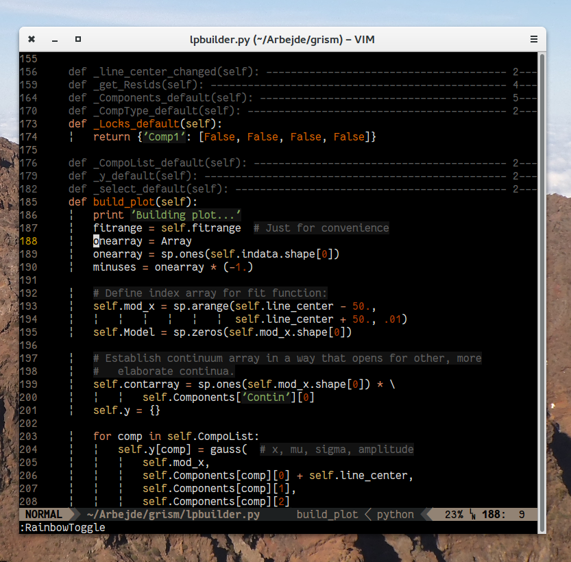This screenshot has height=562, width=571.
Task: Click '# Define index array for fit function:' comment
Action: [210, 293]
